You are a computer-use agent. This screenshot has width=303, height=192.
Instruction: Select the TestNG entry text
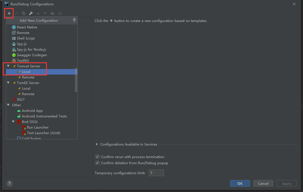(x=23, y=61)
